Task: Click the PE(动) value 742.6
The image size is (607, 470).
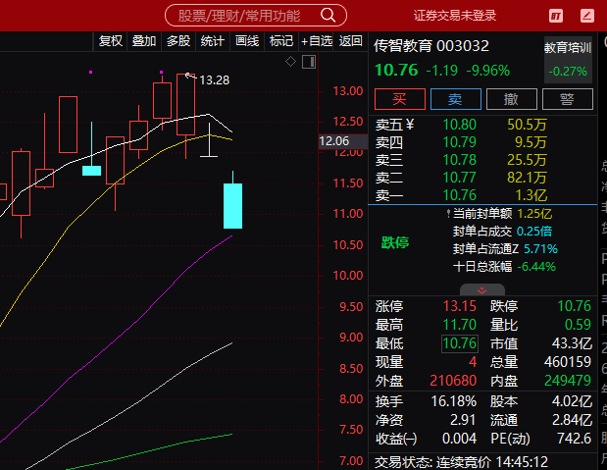Action: [574, 439]
